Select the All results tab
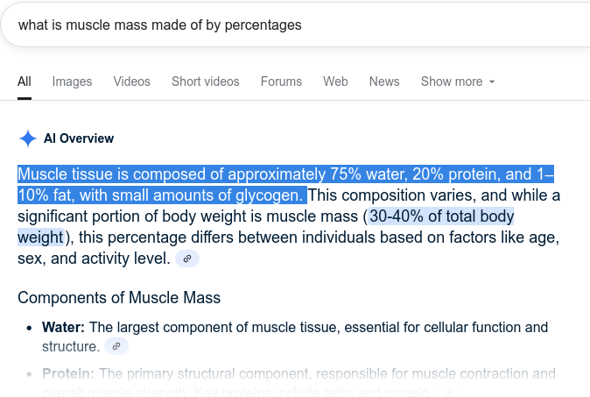Screen dimensions: 590x397 (x=25, y=82)
